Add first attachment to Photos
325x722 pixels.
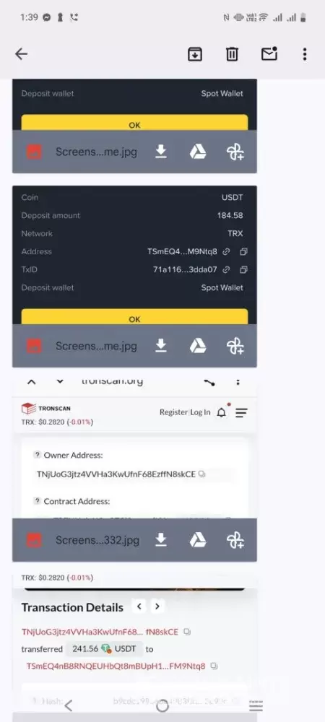235,152
